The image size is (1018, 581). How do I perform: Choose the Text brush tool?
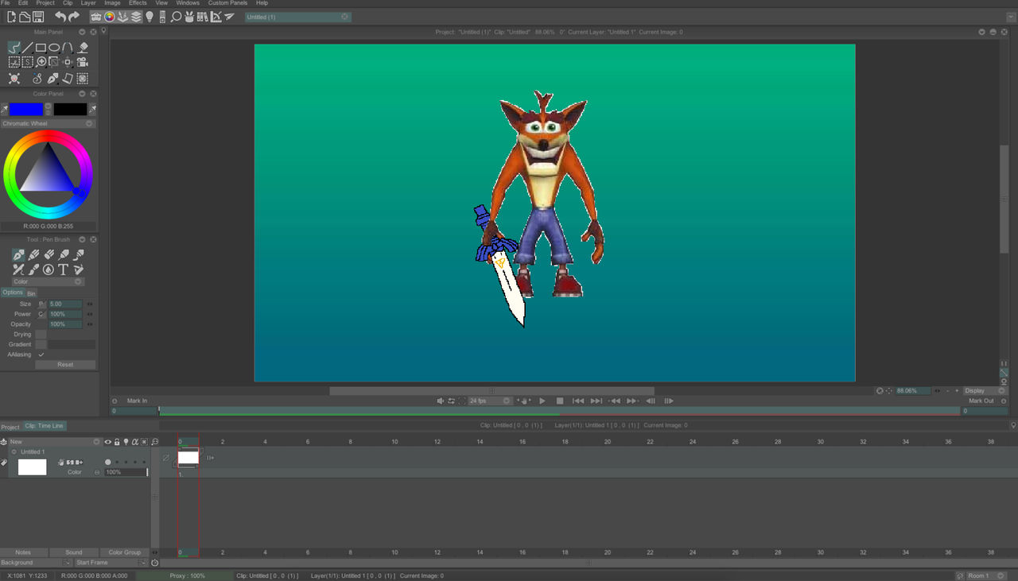coord(63,269)
